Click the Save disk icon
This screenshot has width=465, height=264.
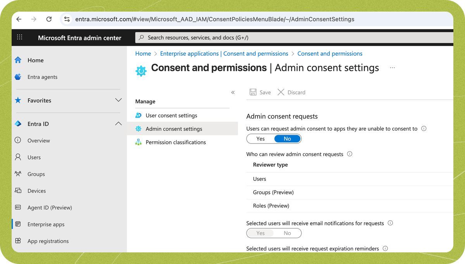[x=253, y=92]
